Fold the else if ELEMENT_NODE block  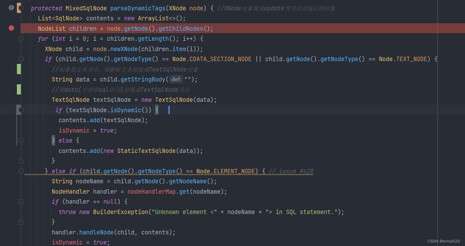[x=21, y=171]
